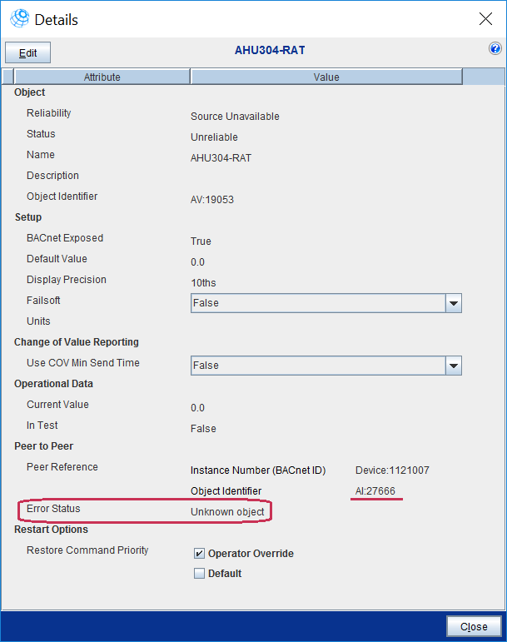The height and width of the screenshot is (642, 507).
Task: Click the BACnet Exposed value True
Action: pyautogui.click(x=201, y=241)
